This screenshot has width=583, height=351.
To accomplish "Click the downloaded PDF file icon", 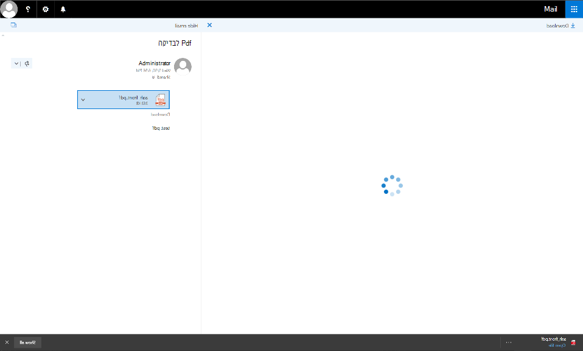I will [573, 342].
